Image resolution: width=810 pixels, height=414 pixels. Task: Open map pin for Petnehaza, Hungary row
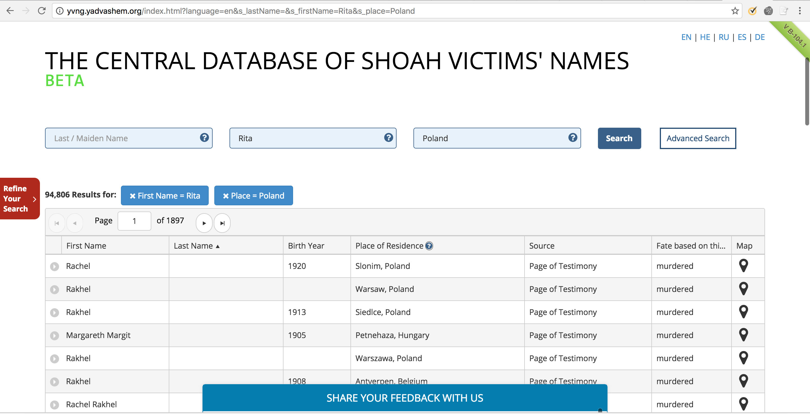coord(743,335)
